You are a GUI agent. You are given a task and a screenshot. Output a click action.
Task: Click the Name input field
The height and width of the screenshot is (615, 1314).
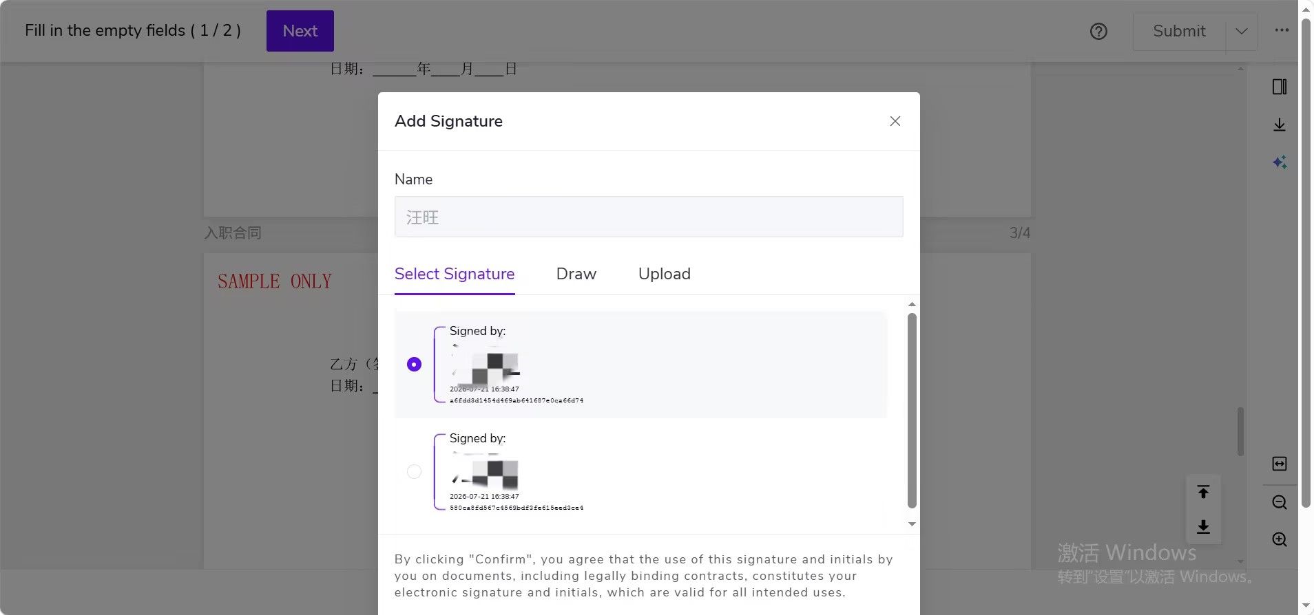pyautogui.click(x=649, y=217)
